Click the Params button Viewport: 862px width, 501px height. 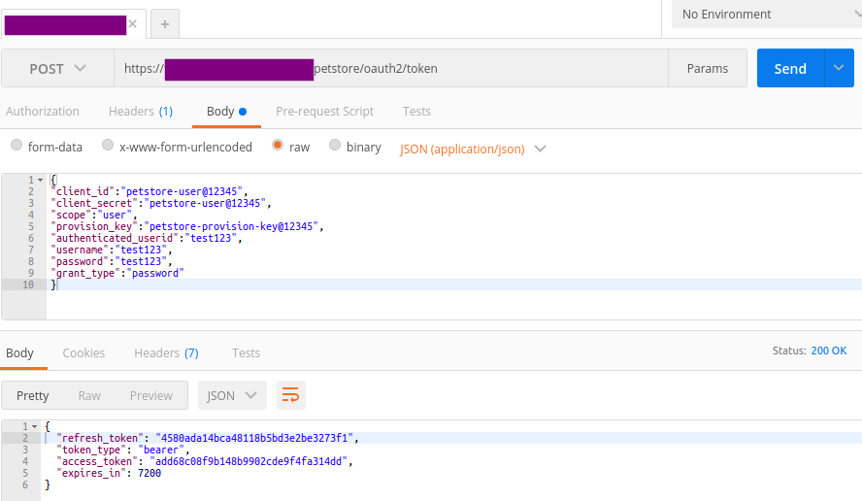tap(708, 69)
